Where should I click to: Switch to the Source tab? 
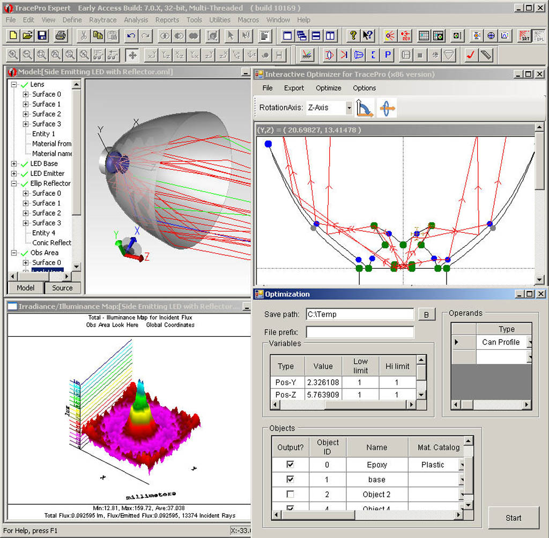(62, 288)
